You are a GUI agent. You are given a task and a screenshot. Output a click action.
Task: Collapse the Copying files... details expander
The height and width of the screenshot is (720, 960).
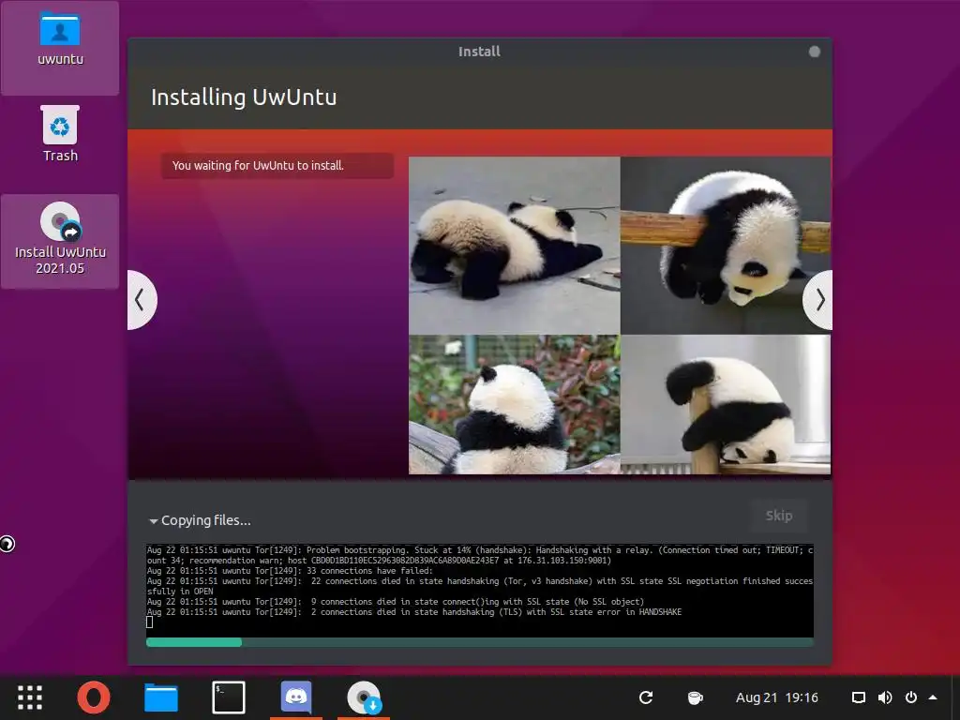(201, 520)
